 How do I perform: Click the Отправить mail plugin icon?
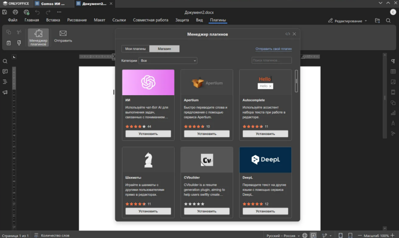pos(63,36)
